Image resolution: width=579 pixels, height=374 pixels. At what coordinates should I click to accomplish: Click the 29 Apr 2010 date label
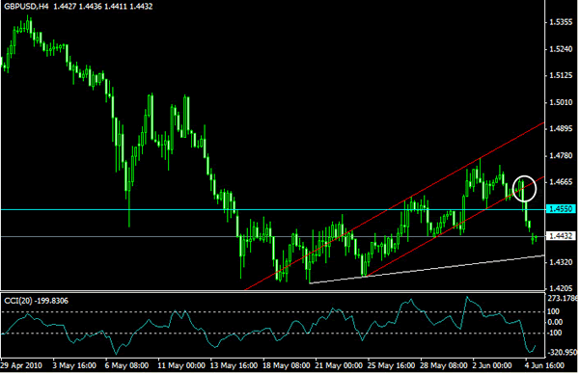21,365
